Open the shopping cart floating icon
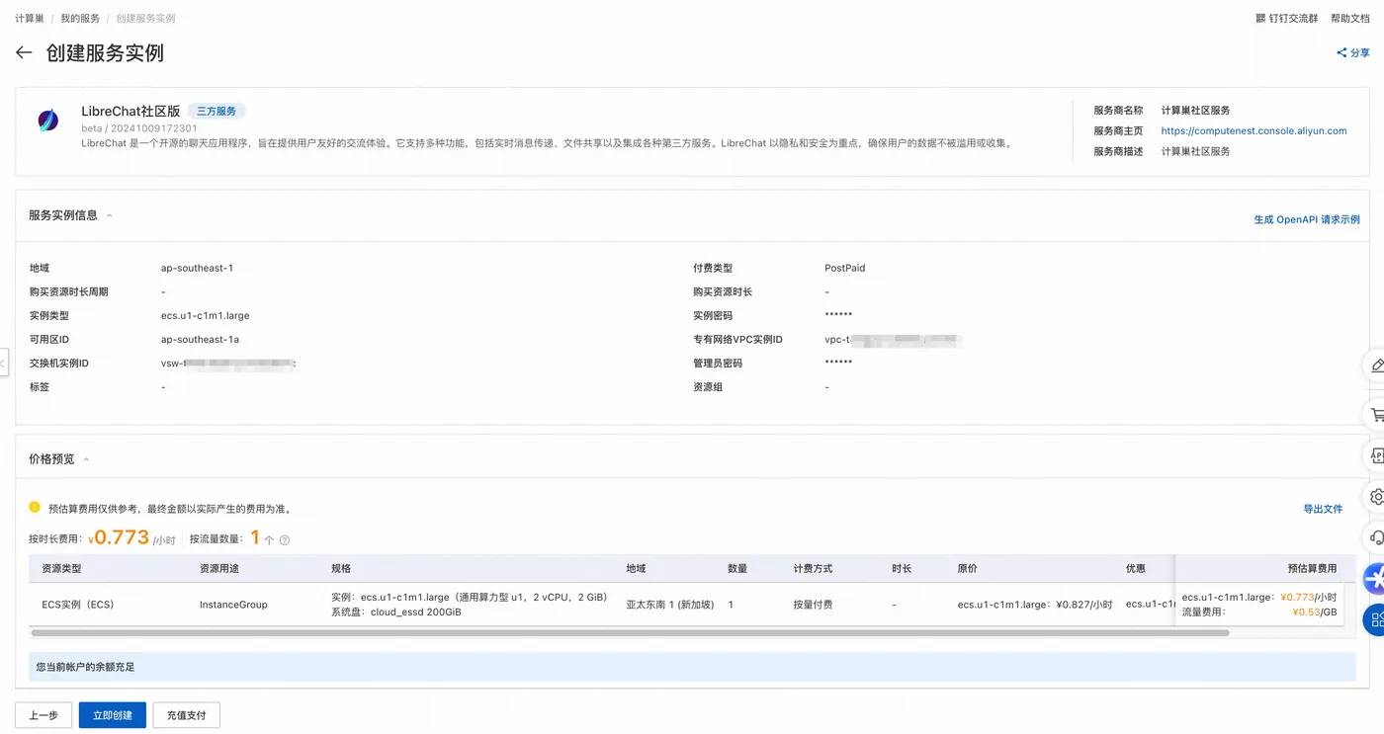The height and width of the screenshot is (734, 1384). coord(1376,415)
